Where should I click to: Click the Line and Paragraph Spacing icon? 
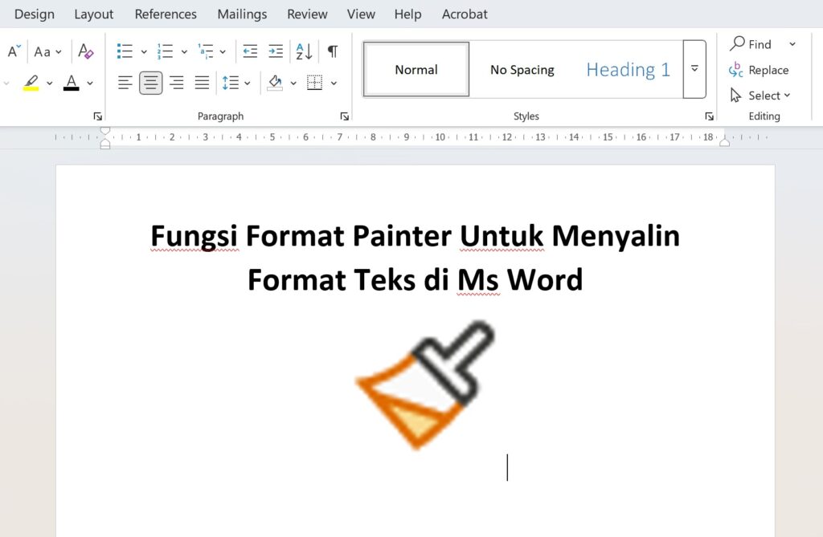pos(230,83)
